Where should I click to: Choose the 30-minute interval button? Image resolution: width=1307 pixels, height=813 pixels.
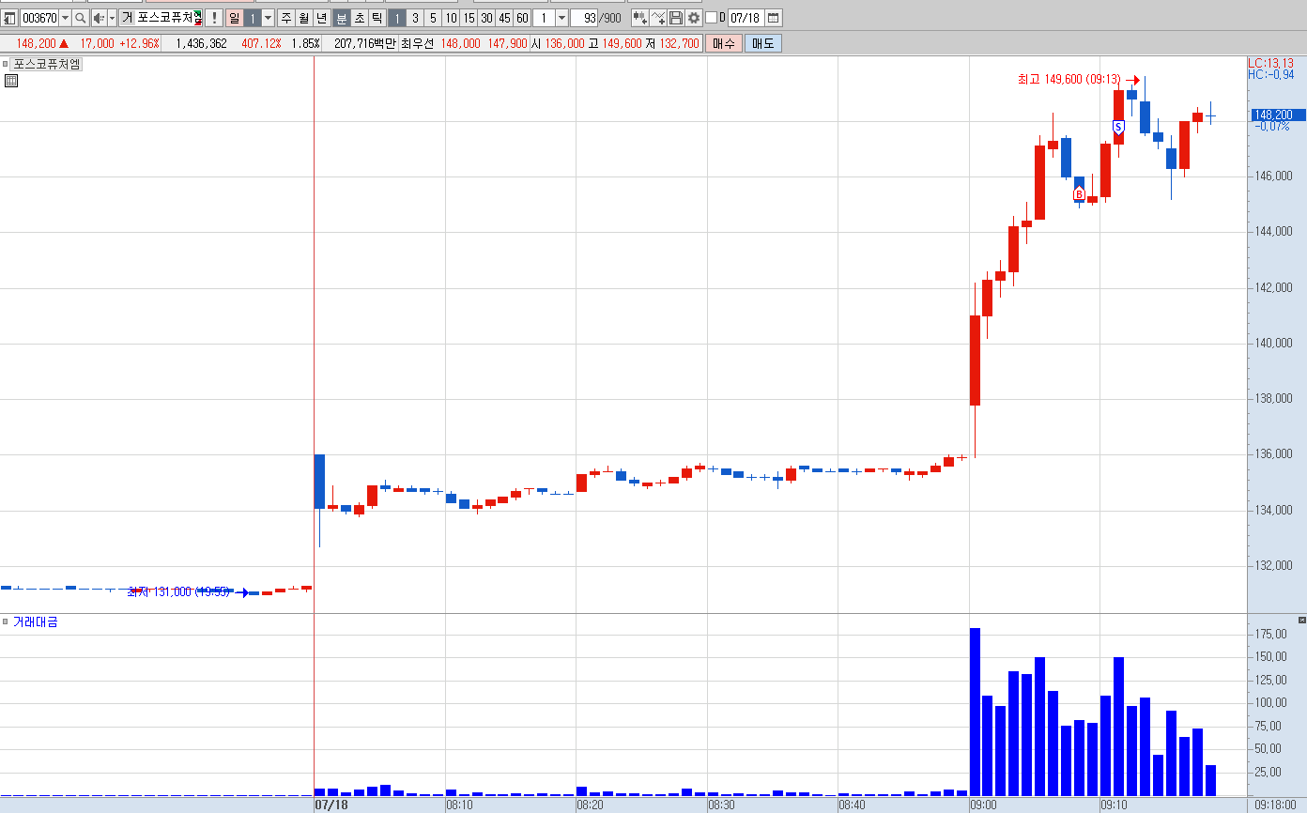486,18
